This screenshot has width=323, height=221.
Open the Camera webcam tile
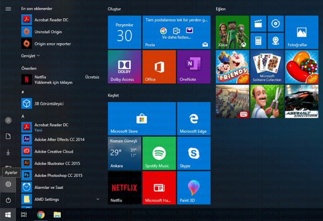[276, 41]
